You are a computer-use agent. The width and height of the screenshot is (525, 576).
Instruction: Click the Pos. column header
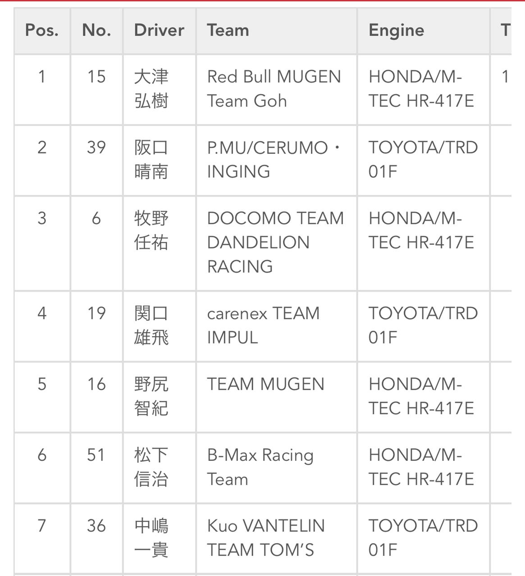click(42, 31)
